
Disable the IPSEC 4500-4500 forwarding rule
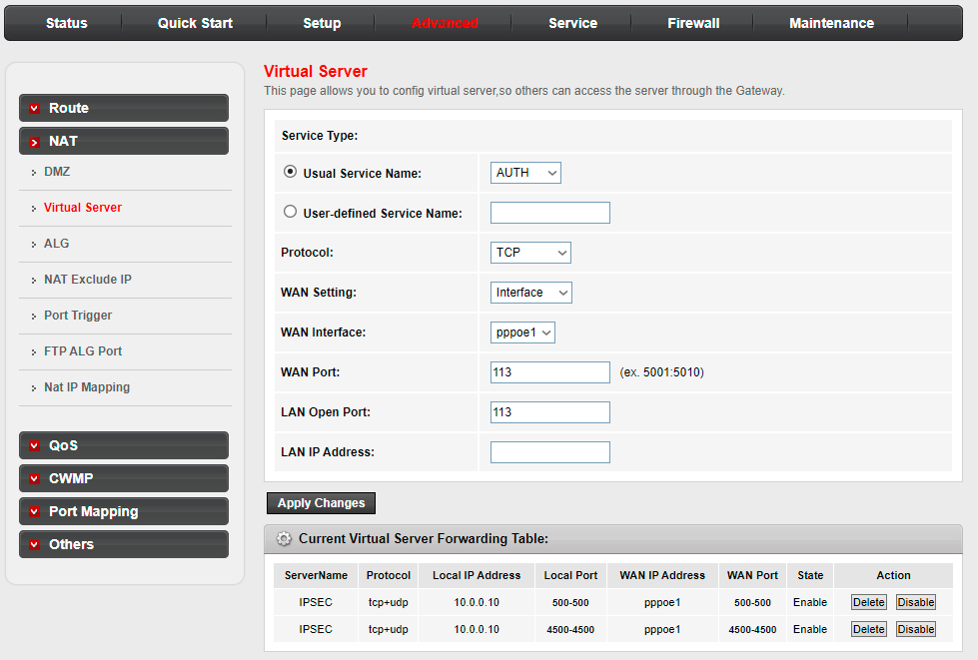915,629
